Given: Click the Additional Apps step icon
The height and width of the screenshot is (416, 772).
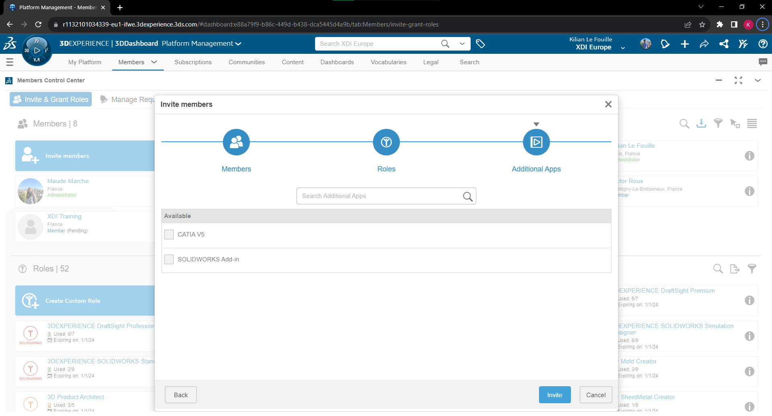Looking at the screenshot, I should point(536,142).
